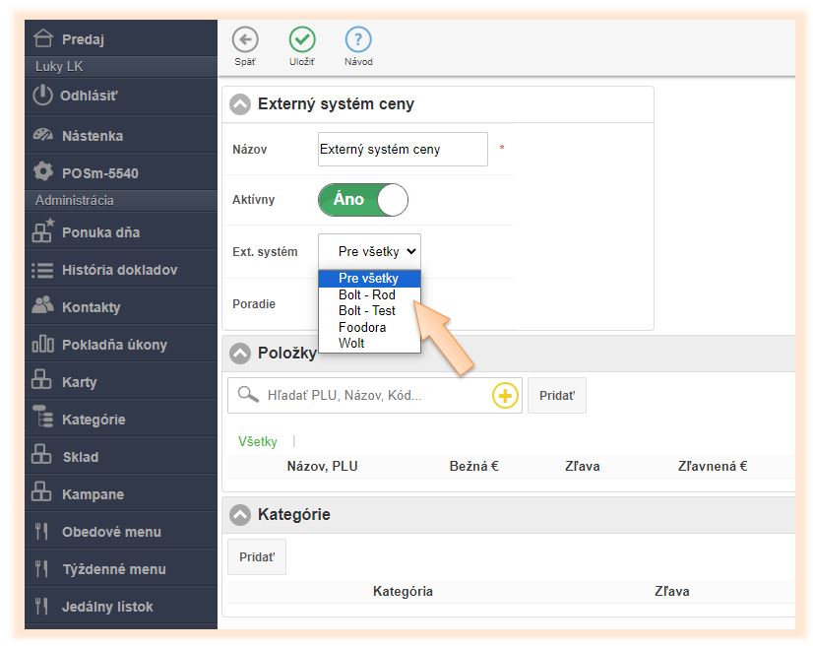Screen dimensions: 813x648
Task: Collapse the Položky section
Action: click(240, 353)
